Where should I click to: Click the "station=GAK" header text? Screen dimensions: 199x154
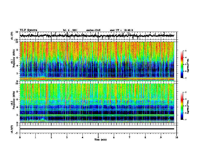coord(93,30)
